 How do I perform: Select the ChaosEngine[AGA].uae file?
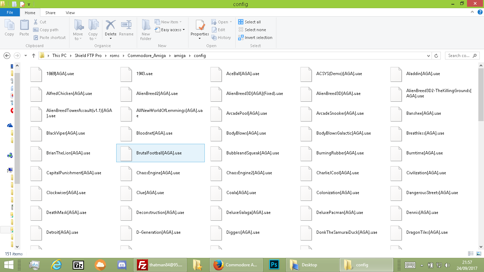[x=158, y=173]
